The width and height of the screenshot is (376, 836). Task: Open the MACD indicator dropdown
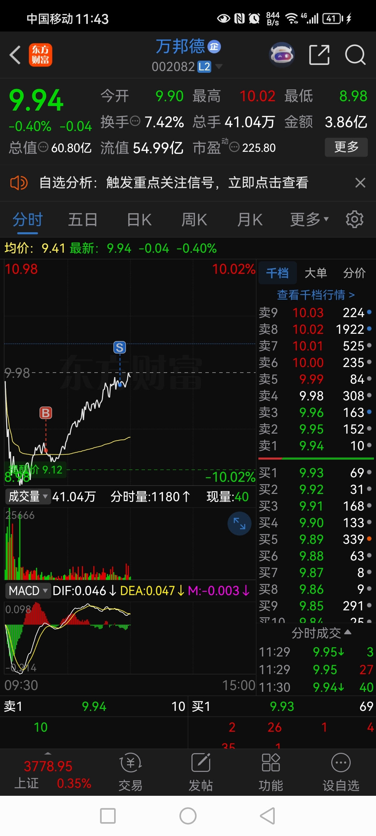pos(28,591)
